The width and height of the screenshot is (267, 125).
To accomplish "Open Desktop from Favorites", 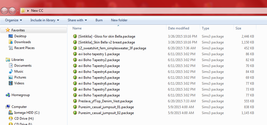I will click(x=20, y=36).
